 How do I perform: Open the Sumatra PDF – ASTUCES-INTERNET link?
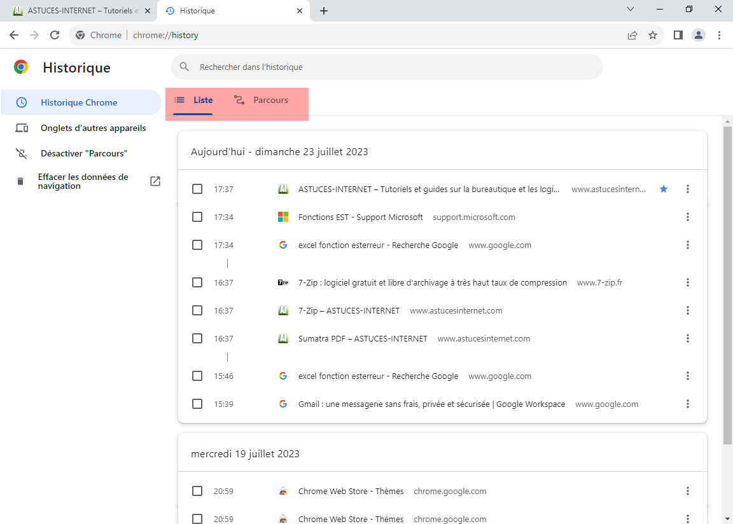tap(363, 338)
